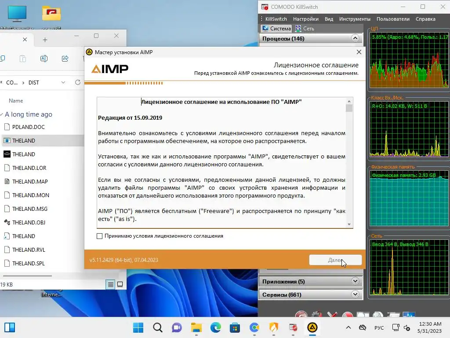Open the ccs folder desktop icon
450x338 pixels.
point(51,17)
